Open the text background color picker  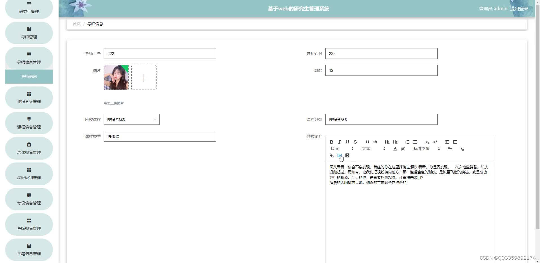pos(403,149)
